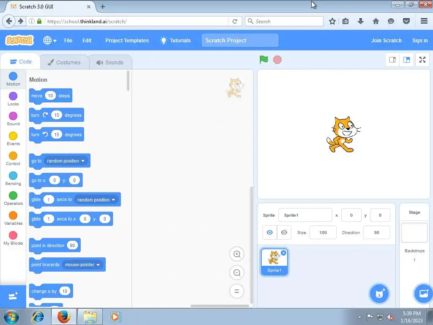Click the block palette vertical scrollbar

coord(128,81)
